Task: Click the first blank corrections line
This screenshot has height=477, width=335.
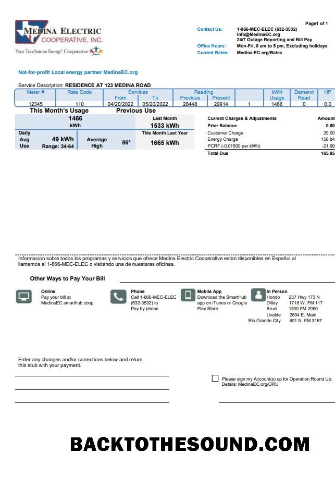Action: 92,376
